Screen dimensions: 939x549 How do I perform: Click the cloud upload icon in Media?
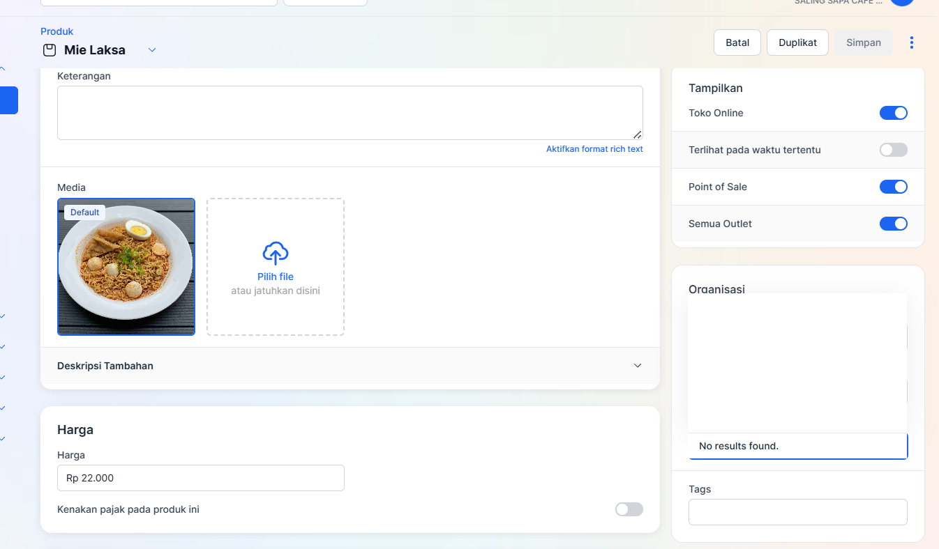pos(276,254)
